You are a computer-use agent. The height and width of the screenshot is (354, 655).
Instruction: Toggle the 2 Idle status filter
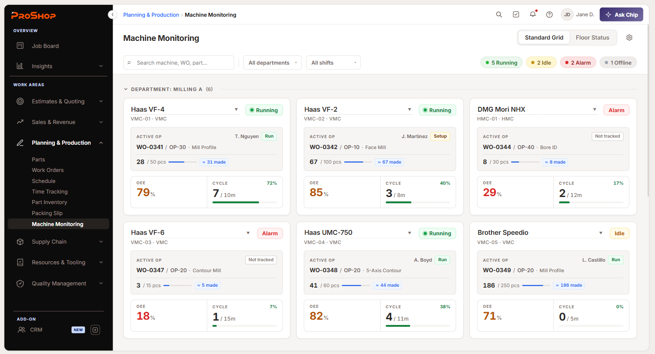coord(541,62)
